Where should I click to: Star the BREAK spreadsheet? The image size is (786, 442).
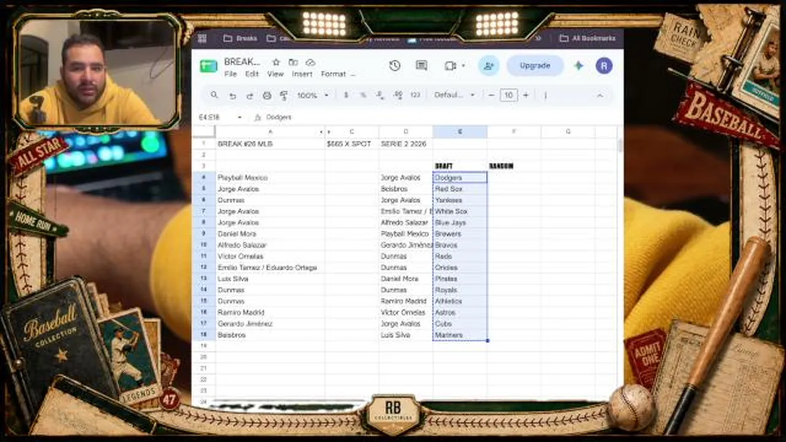point(276,62)
